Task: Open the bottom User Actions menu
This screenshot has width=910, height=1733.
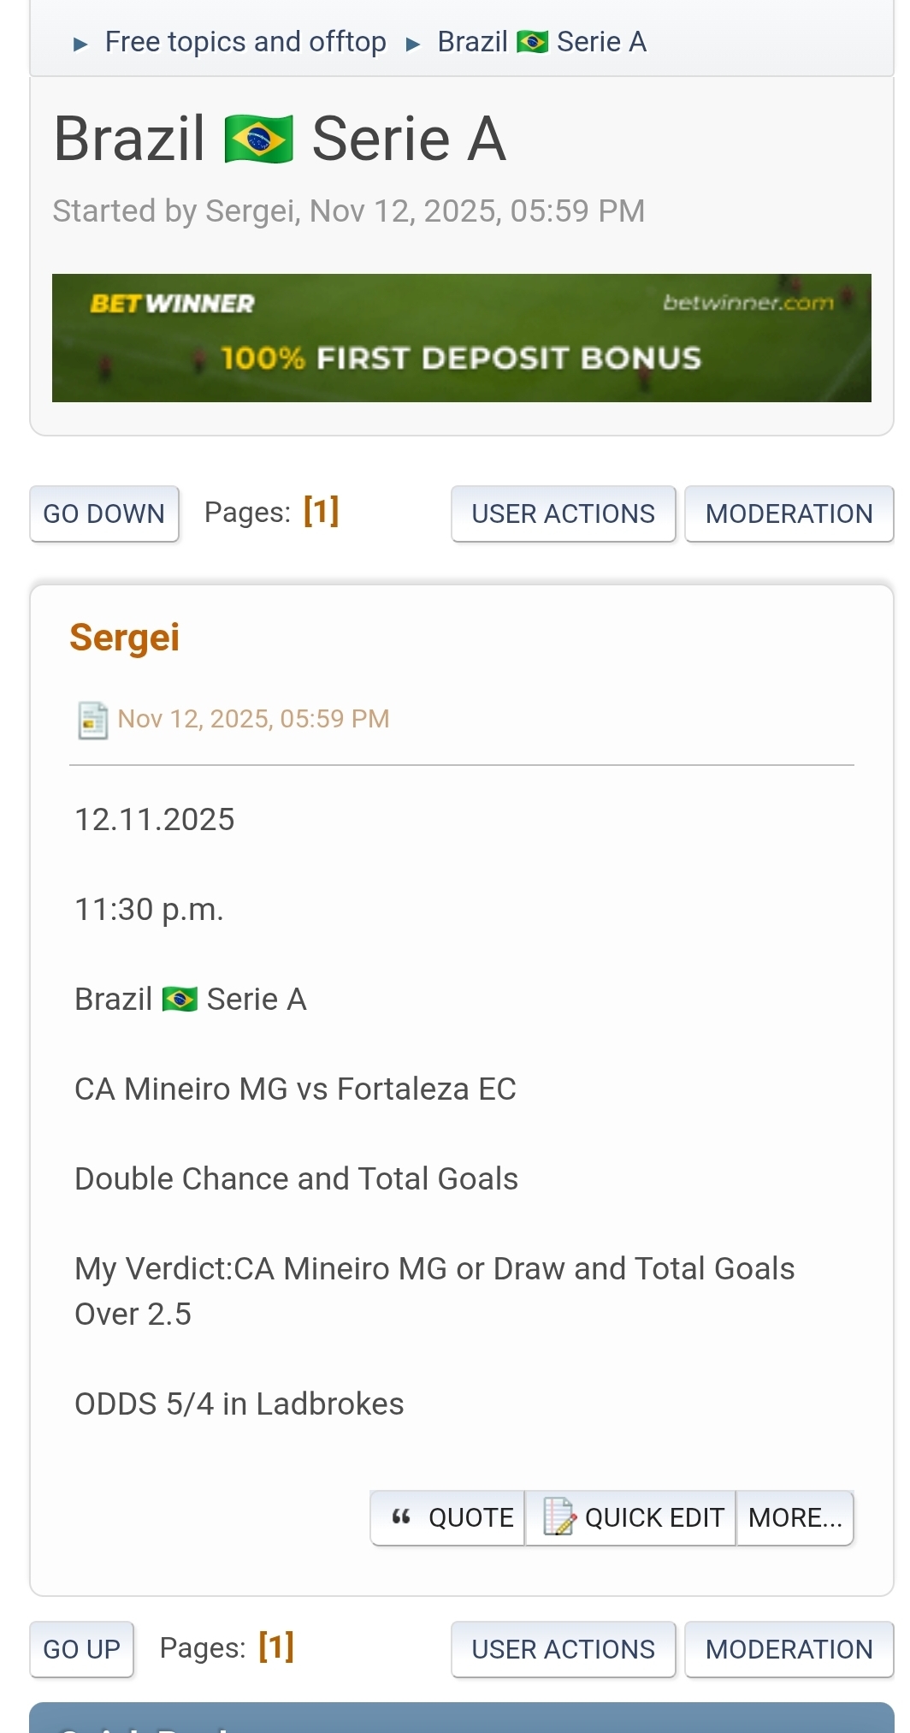Action: click(x=563, y=1649)
